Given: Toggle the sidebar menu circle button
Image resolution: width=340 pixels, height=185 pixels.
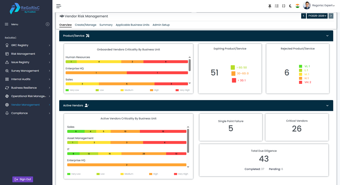Looking at the screenshot, I should click(x=48, y=24).
